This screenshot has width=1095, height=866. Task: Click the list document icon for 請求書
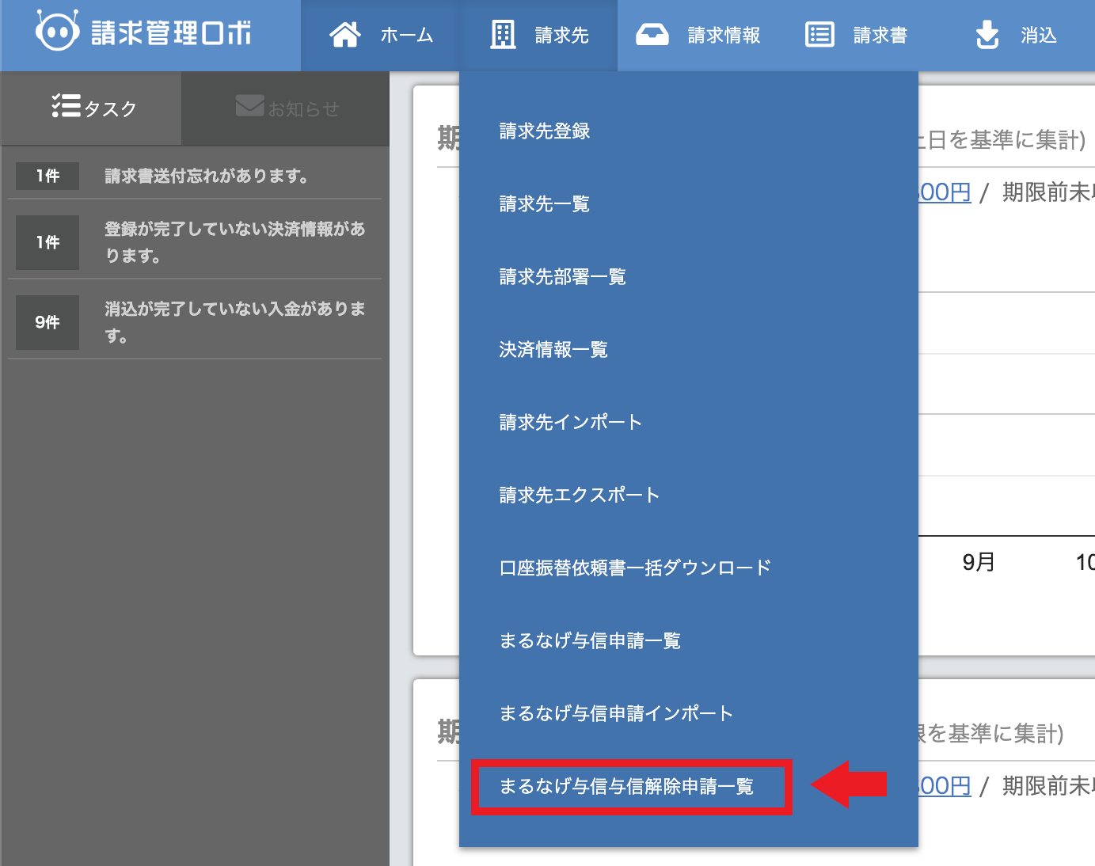point(819,35)
